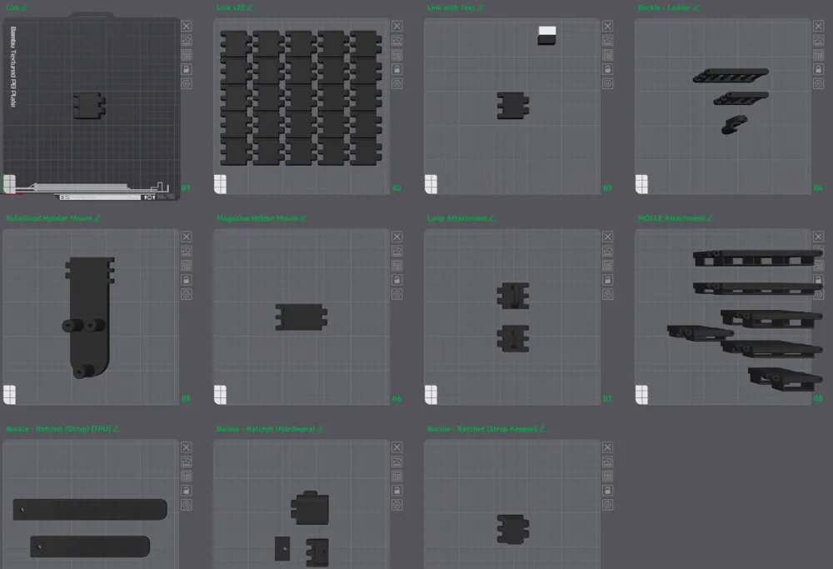Toggle lock on Link with Text plate
Screen dimensions: 833x569
click(x=608, y=69)
